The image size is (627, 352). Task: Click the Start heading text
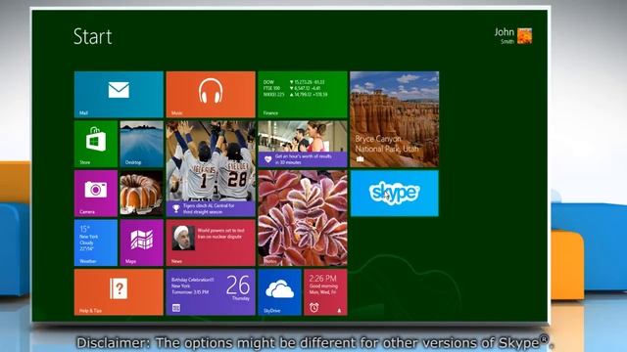(x=93, y=37)
